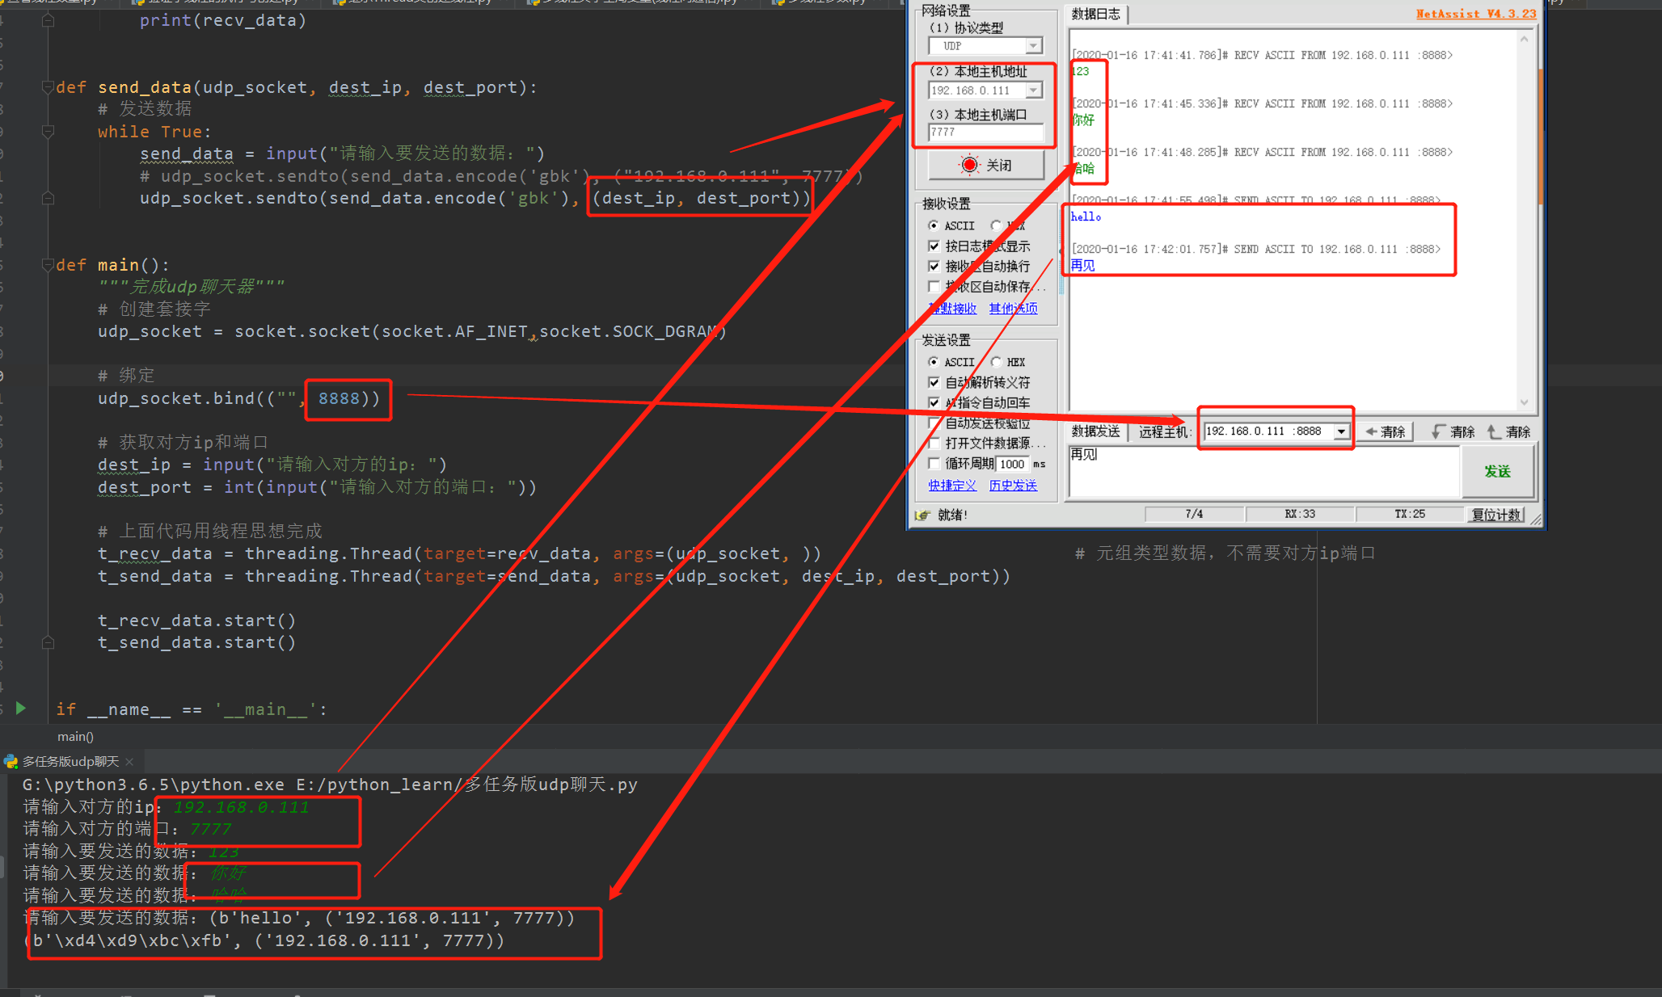
Task: Click the 本地主机端口 field showing 7777
Action: click(985, 132)
